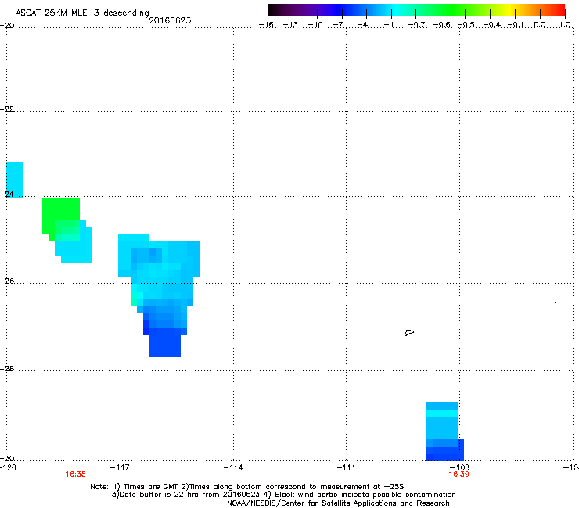Click the -24 latitude axis label

pos(7,194)
